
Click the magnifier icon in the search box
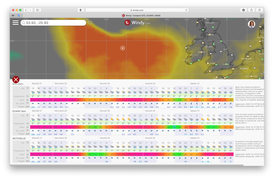[24, 23]
